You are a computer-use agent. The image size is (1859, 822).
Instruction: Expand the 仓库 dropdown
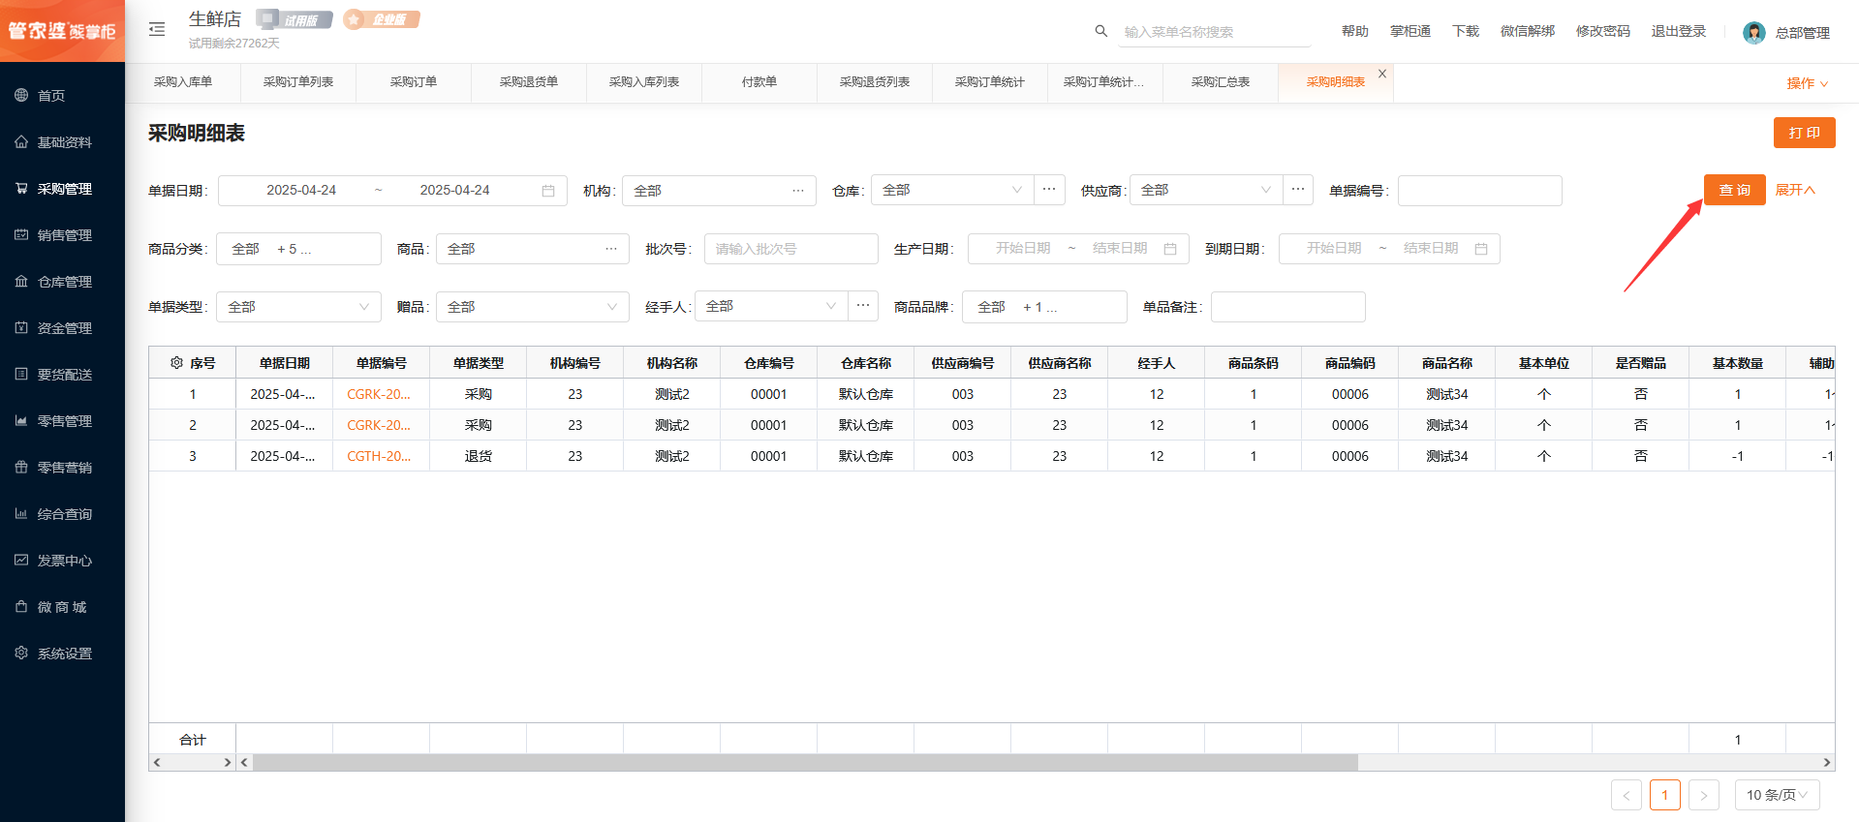click(x=951, y=190)
